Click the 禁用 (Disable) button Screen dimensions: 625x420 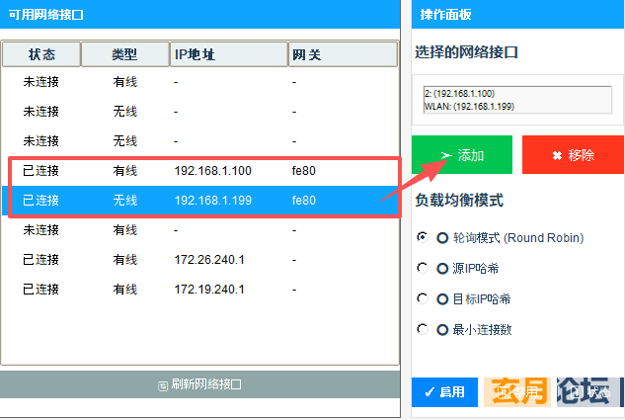[519, 391]
